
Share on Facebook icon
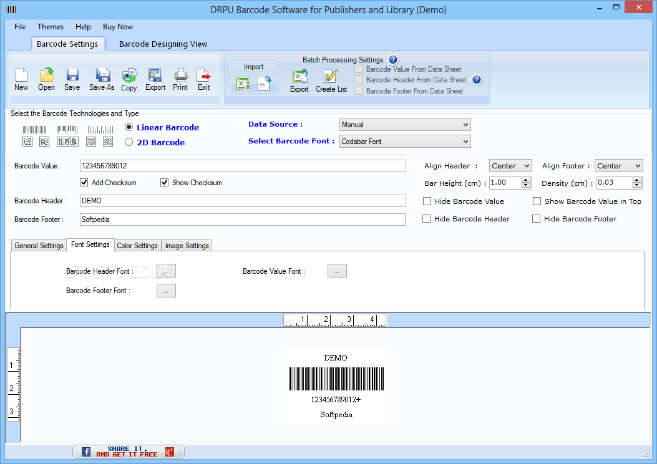point(86,452)
